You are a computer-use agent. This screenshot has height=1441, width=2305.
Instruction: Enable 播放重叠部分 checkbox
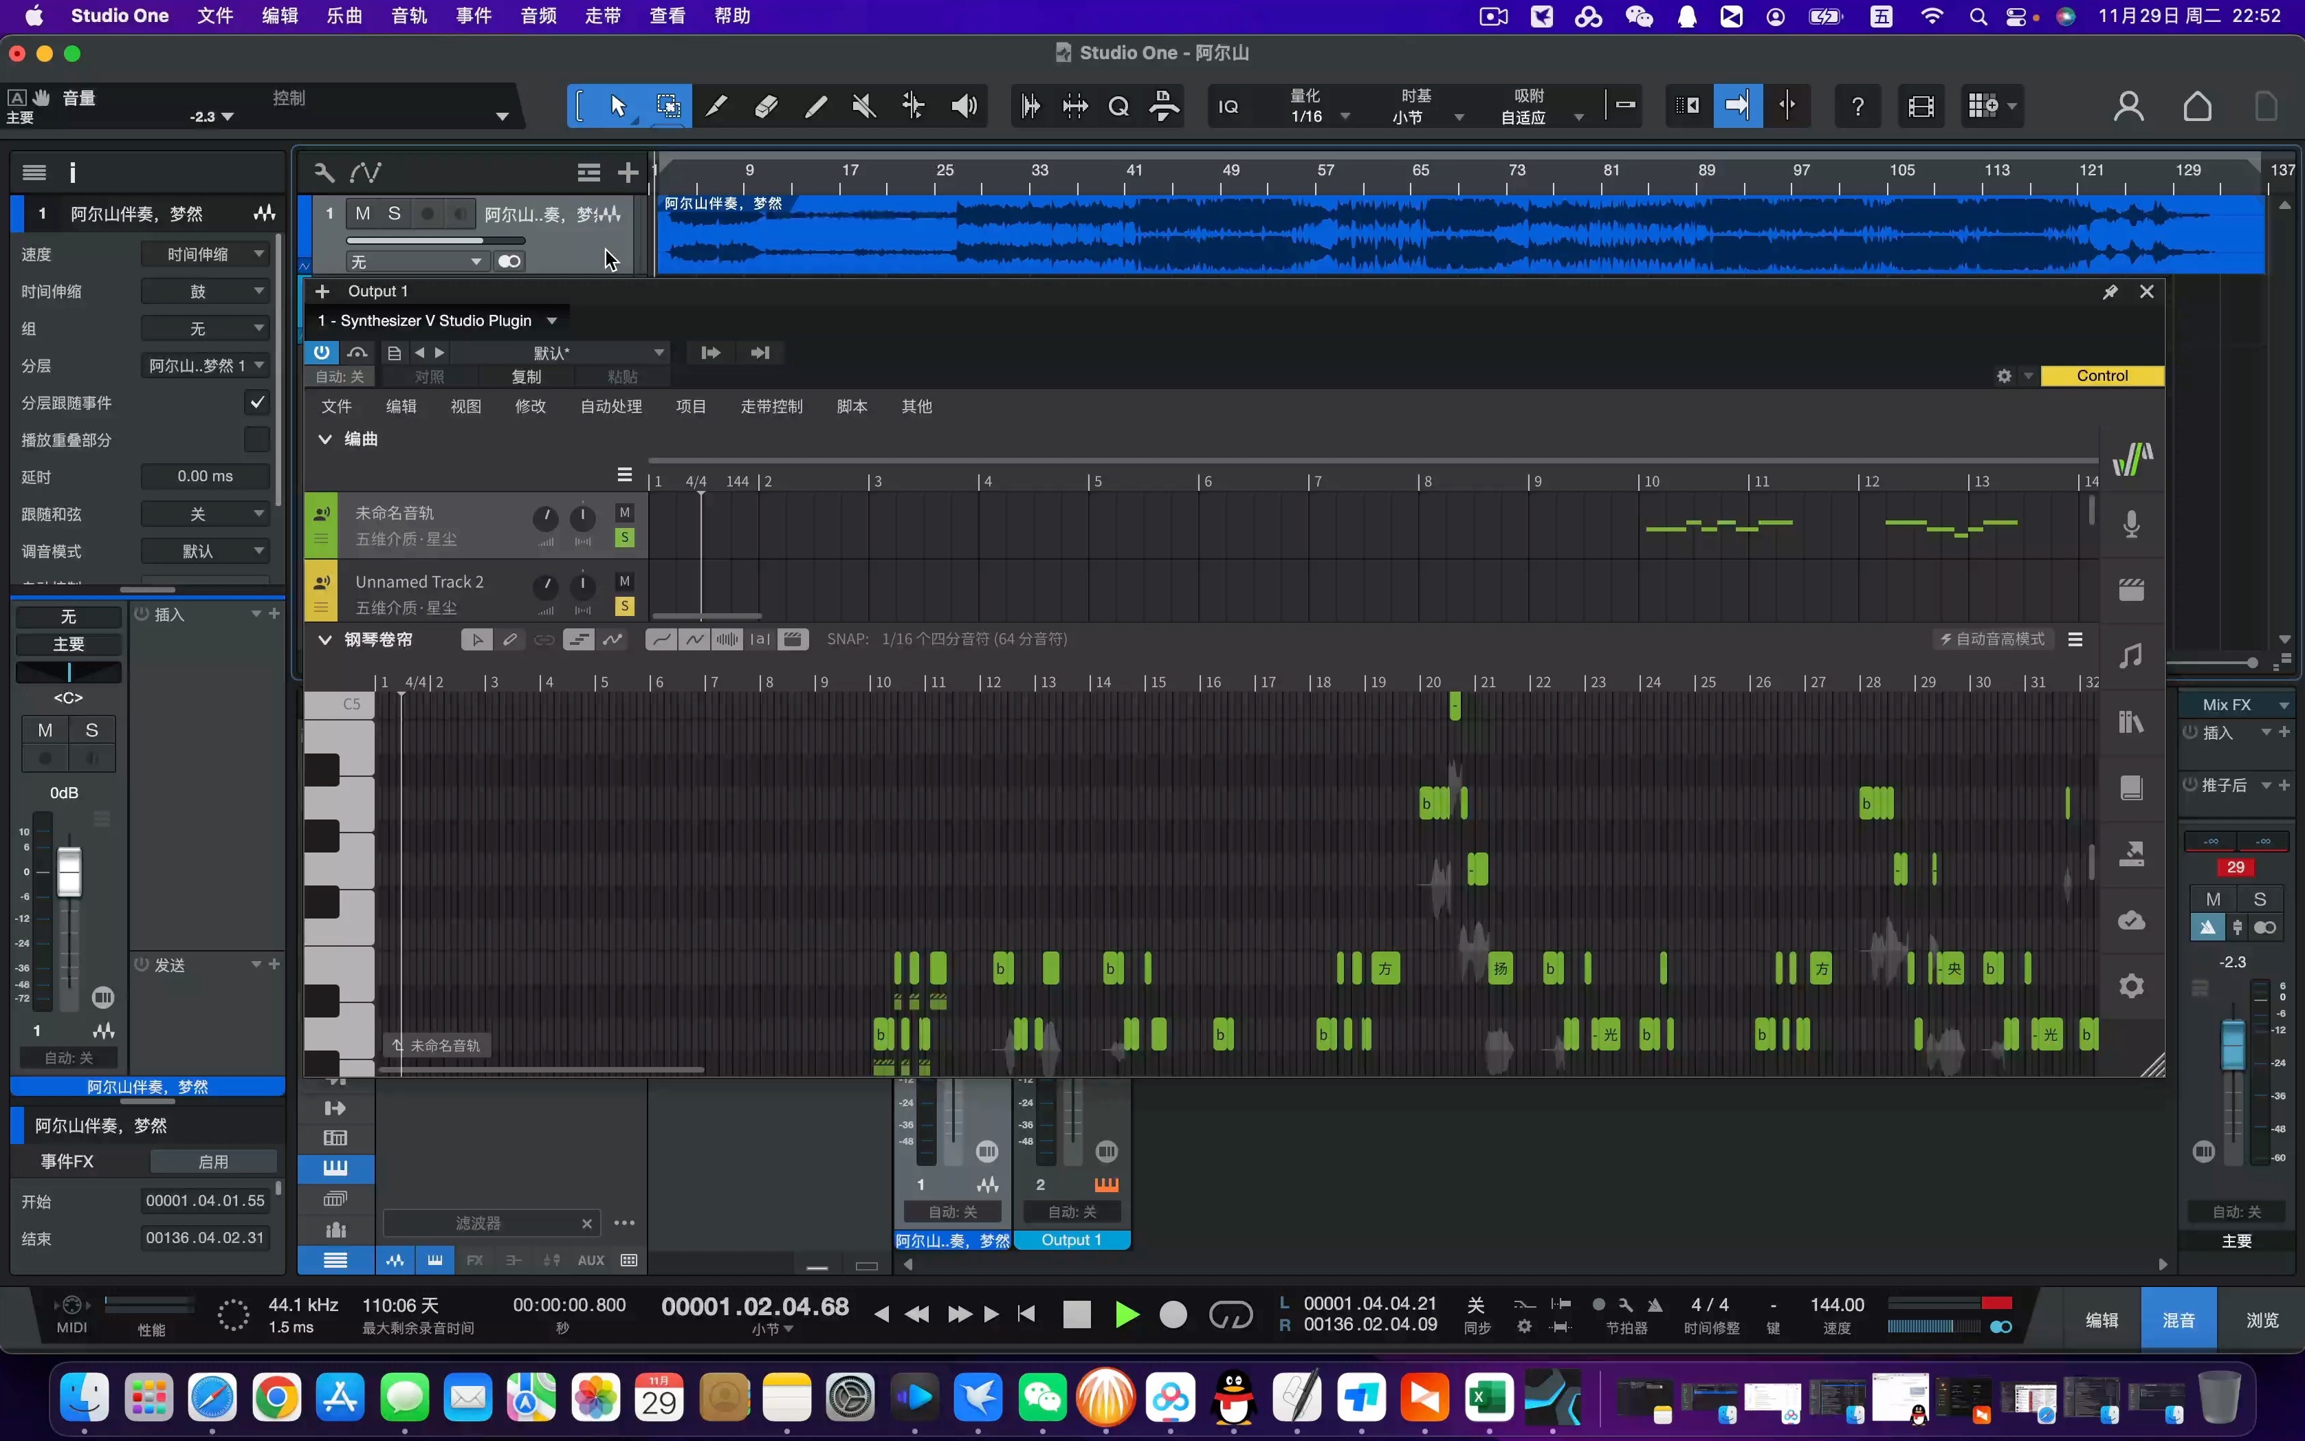click(x=256, y=439)
